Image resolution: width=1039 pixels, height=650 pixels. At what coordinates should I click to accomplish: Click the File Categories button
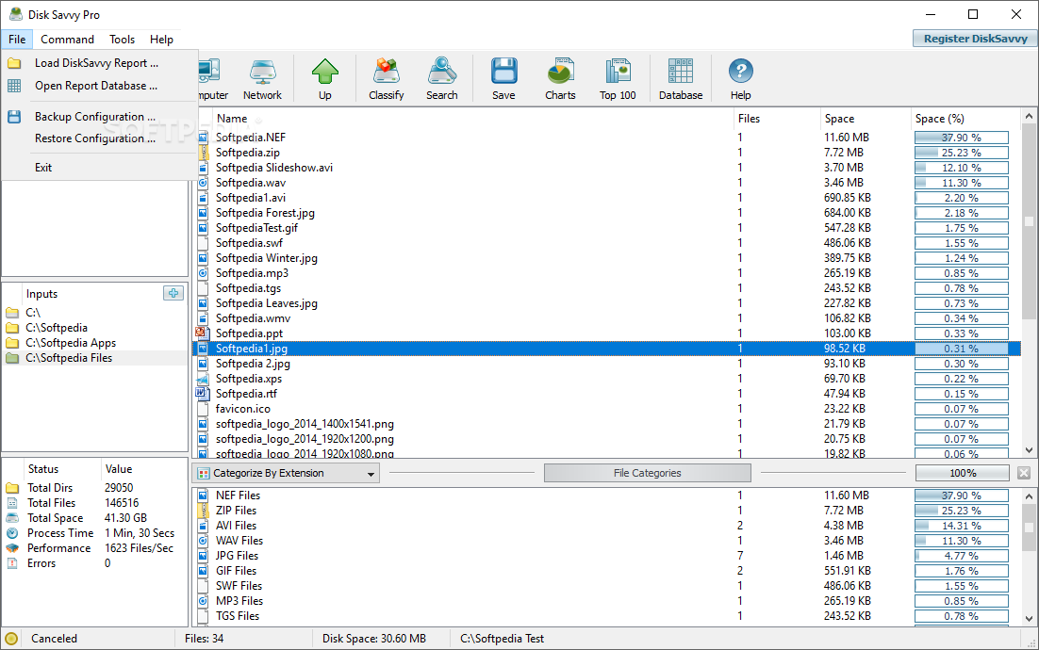648,473
